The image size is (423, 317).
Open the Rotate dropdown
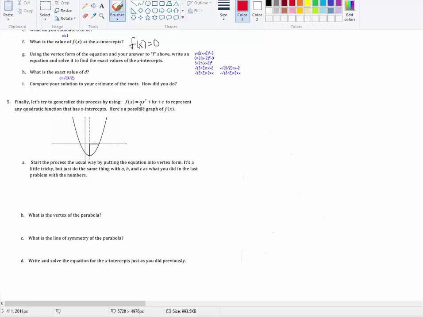pyautogui.click(x=65, y=19)
